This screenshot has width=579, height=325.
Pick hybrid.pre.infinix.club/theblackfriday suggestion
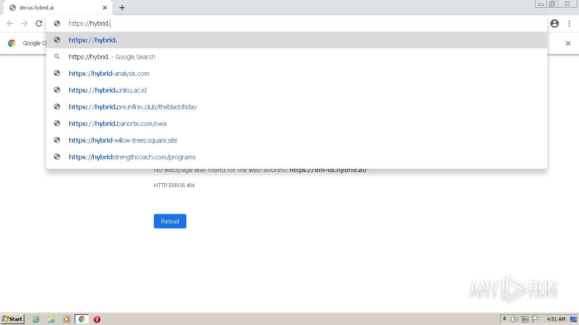click(297, 107)
